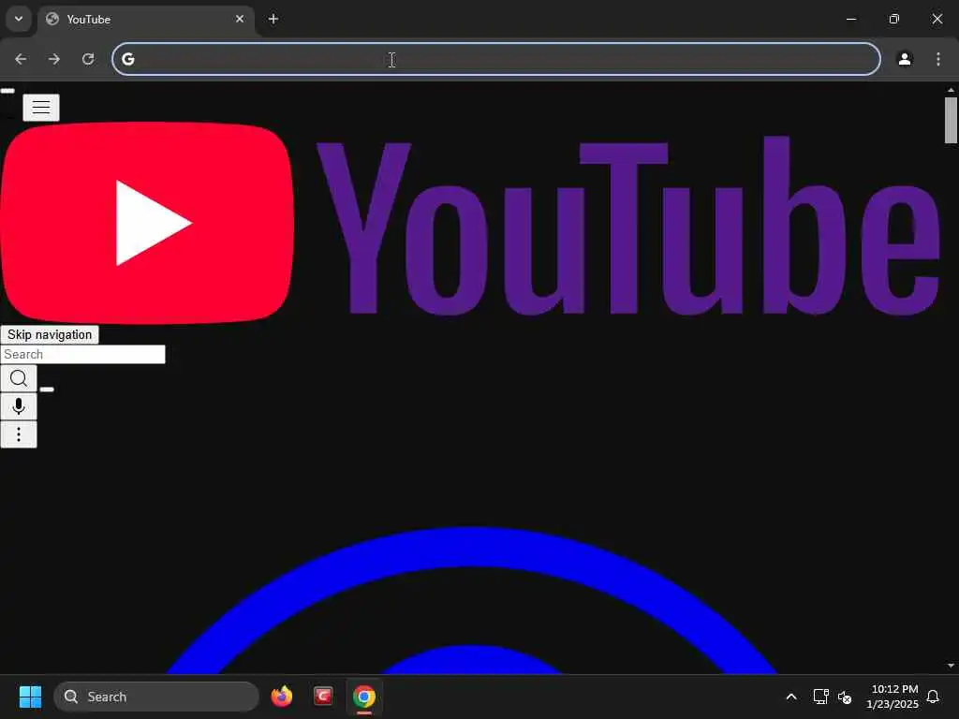Click scrollbar up arrow

pyautogui.click(x=951, y=90)
